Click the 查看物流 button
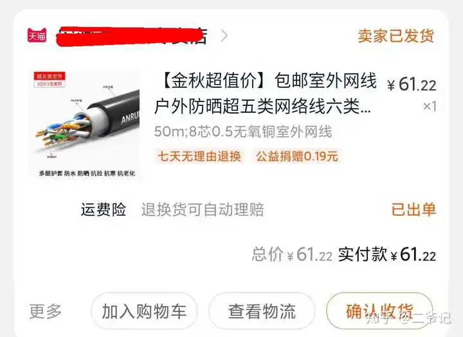This screenshot has width=463, height=337. click(262, 311)
